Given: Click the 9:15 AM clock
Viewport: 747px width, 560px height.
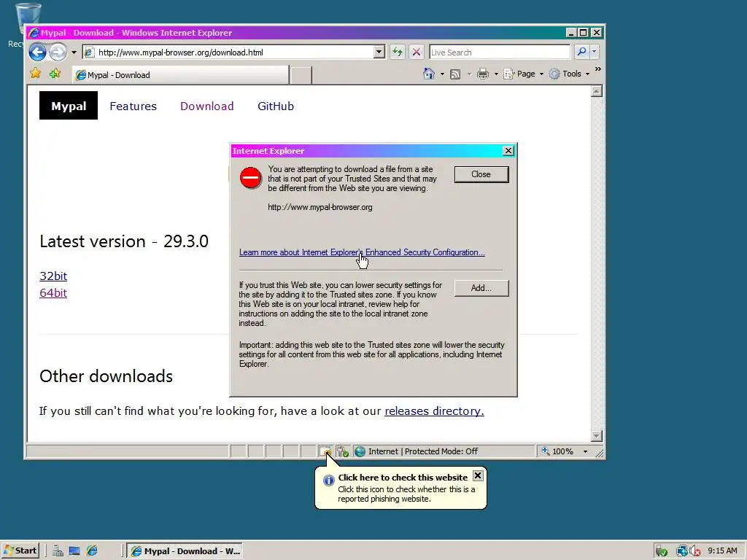Looking at the screenshot, I should 722,551.
